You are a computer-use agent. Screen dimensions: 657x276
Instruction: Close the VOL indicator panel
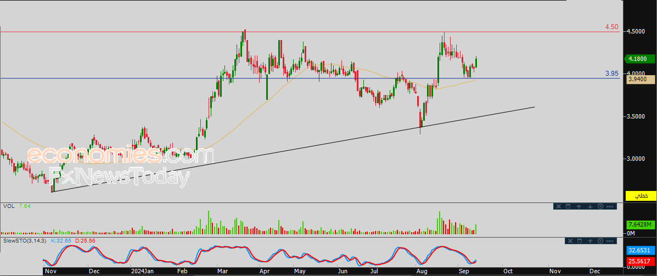tap(559, 206)
